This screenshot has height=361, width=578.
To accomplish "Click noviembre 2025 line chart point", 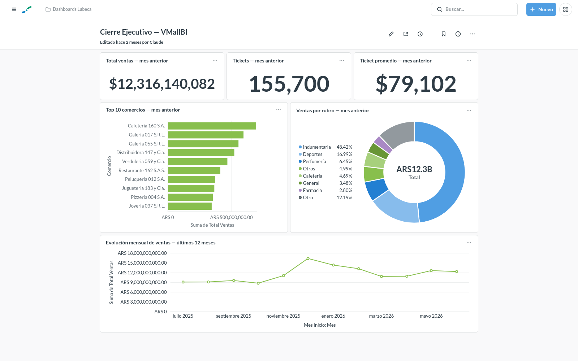I will tap(284, 276).
